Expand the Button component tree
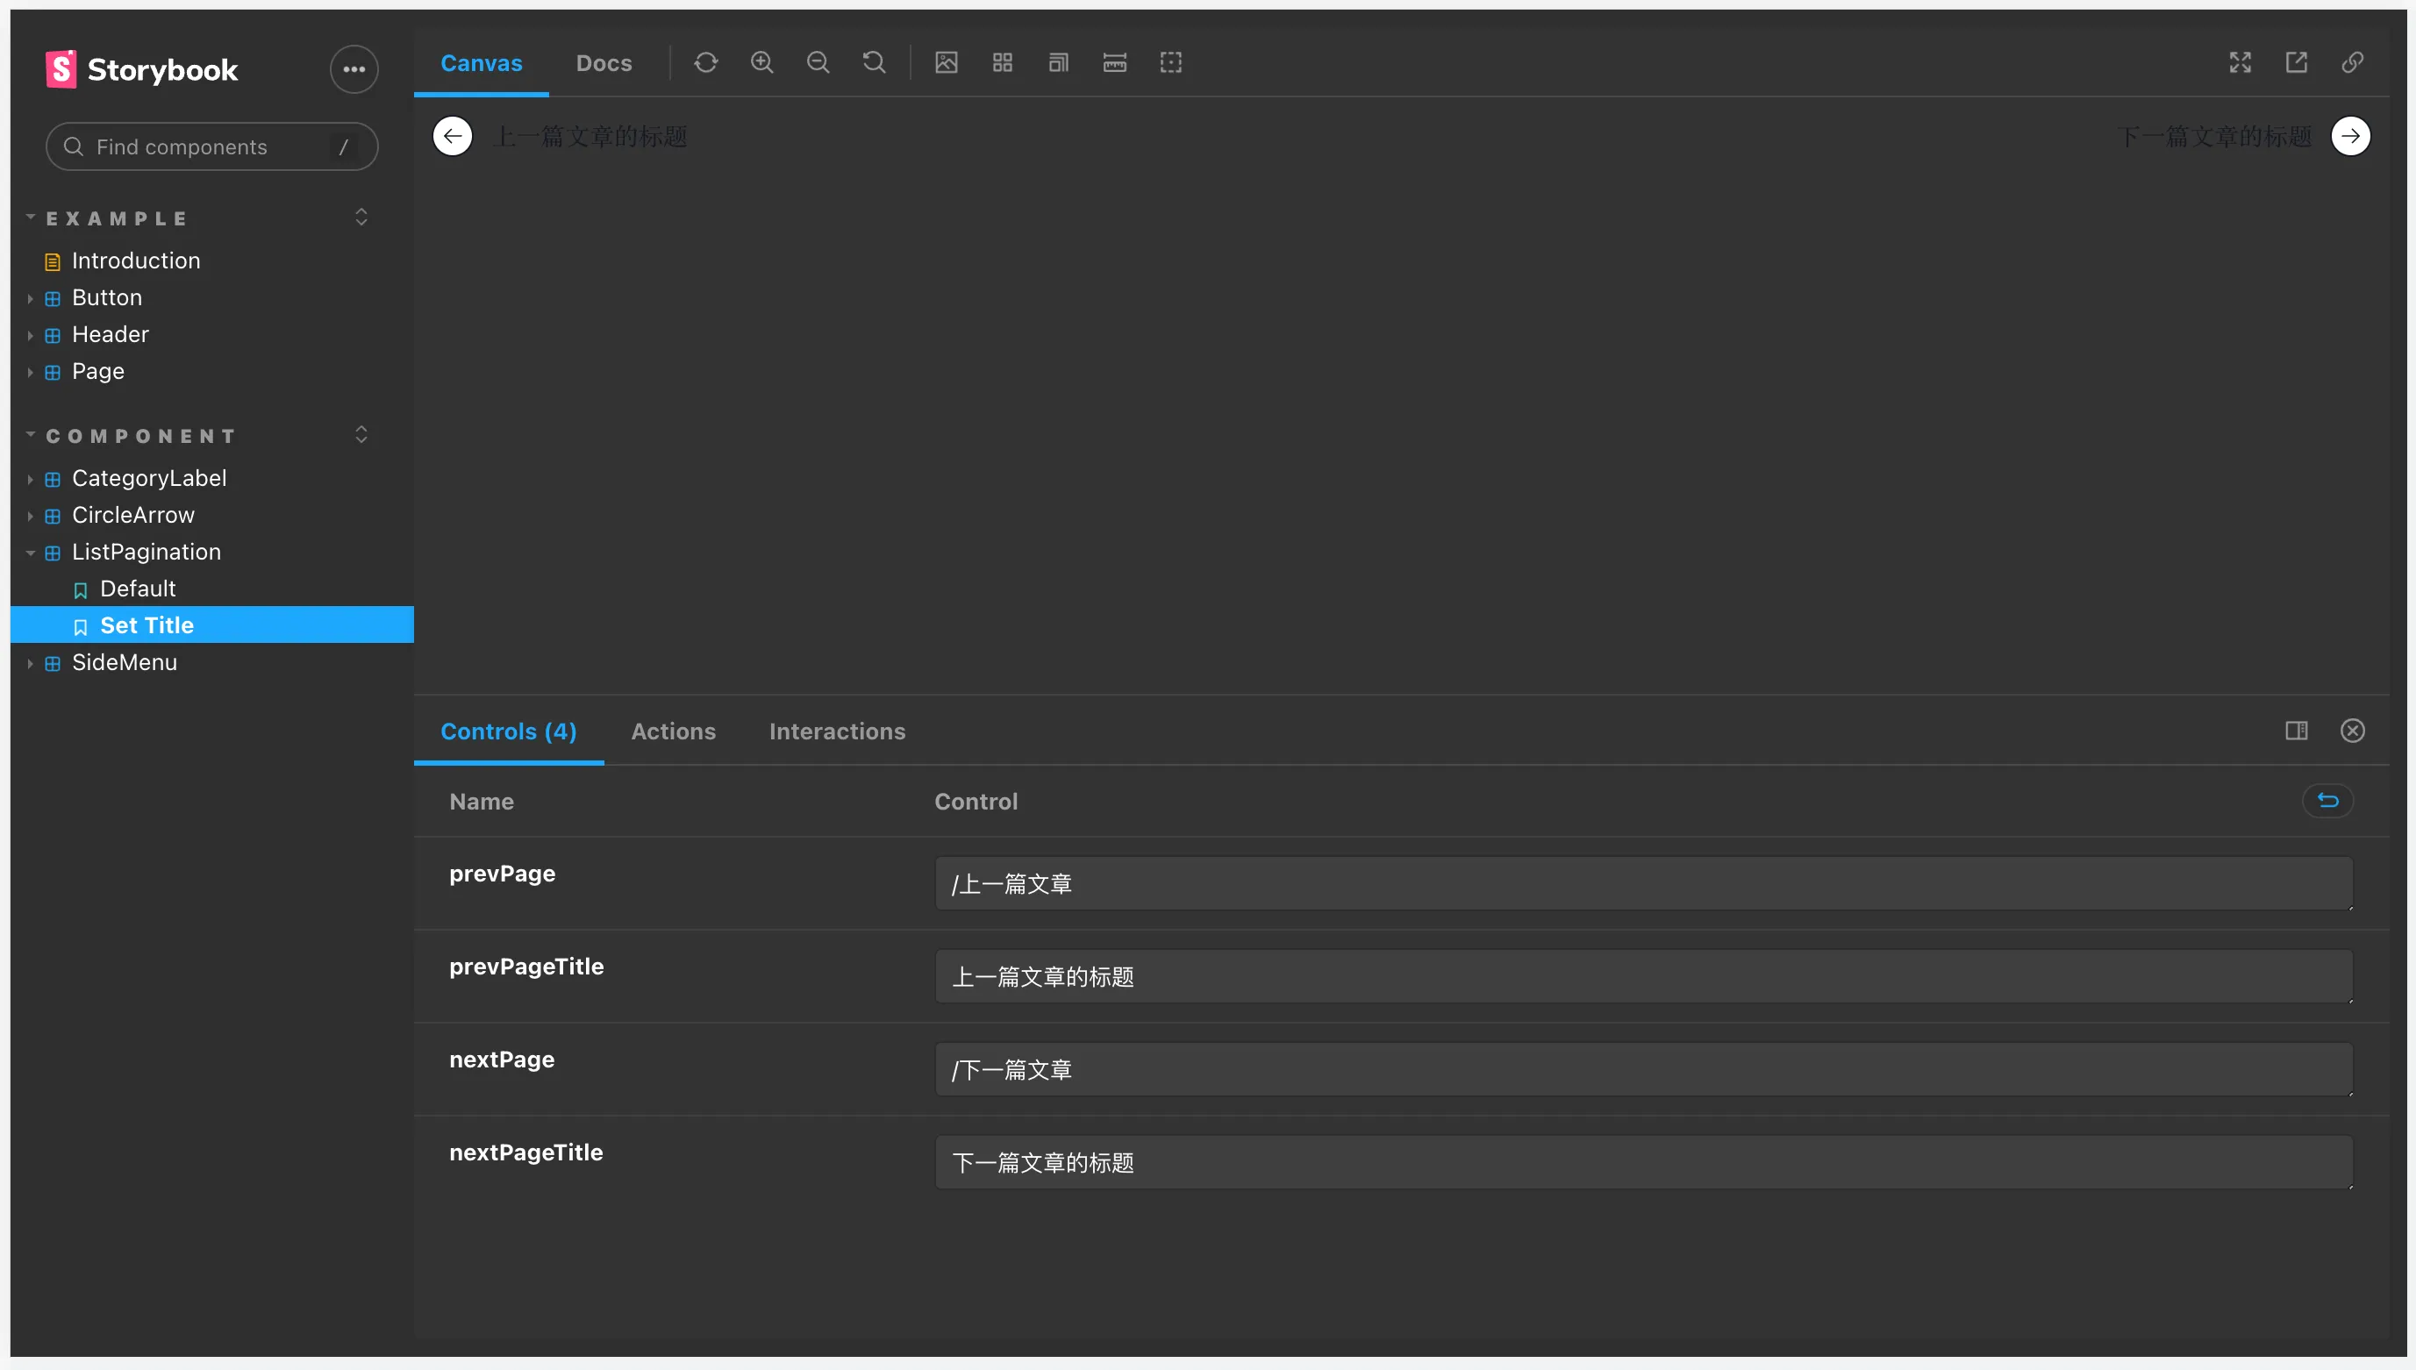2416x1370 pixels. coord(30,298)
